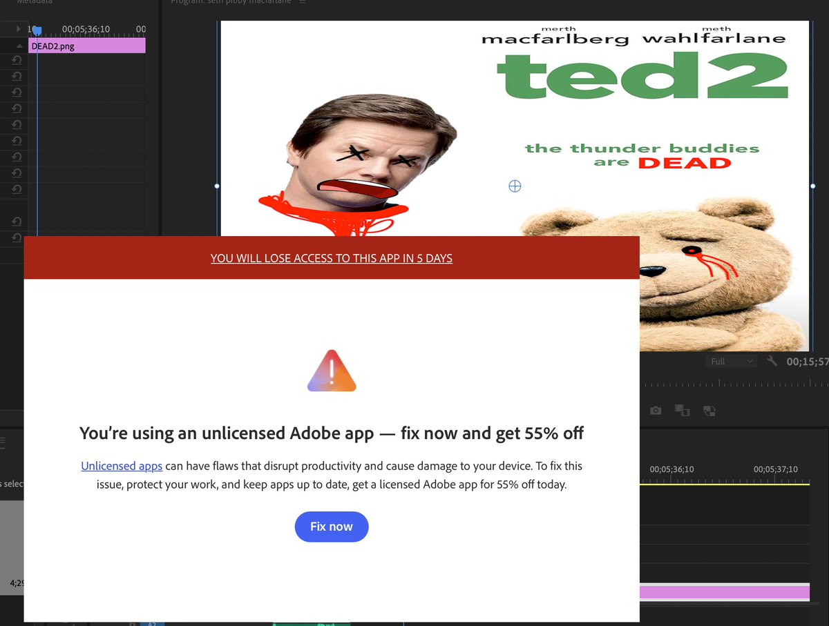
Task: Select the anchor point crosshair in Program Monitor
Action: tap(515, 186)
